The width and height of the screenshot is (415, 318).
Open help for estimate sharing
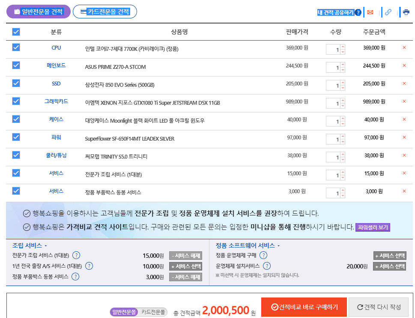[358, 12]
